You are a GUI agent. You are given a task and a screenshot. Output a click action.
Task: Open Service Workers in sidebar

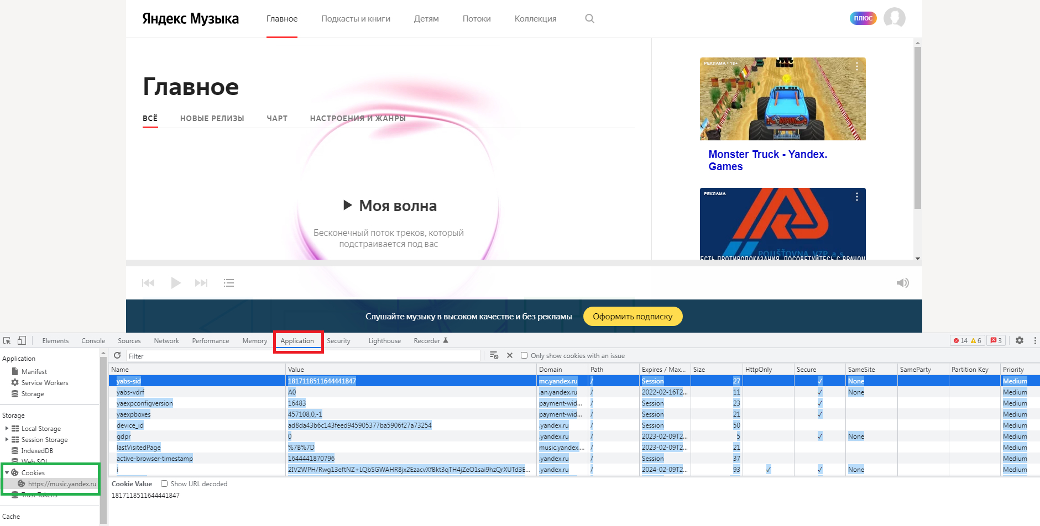44,383
